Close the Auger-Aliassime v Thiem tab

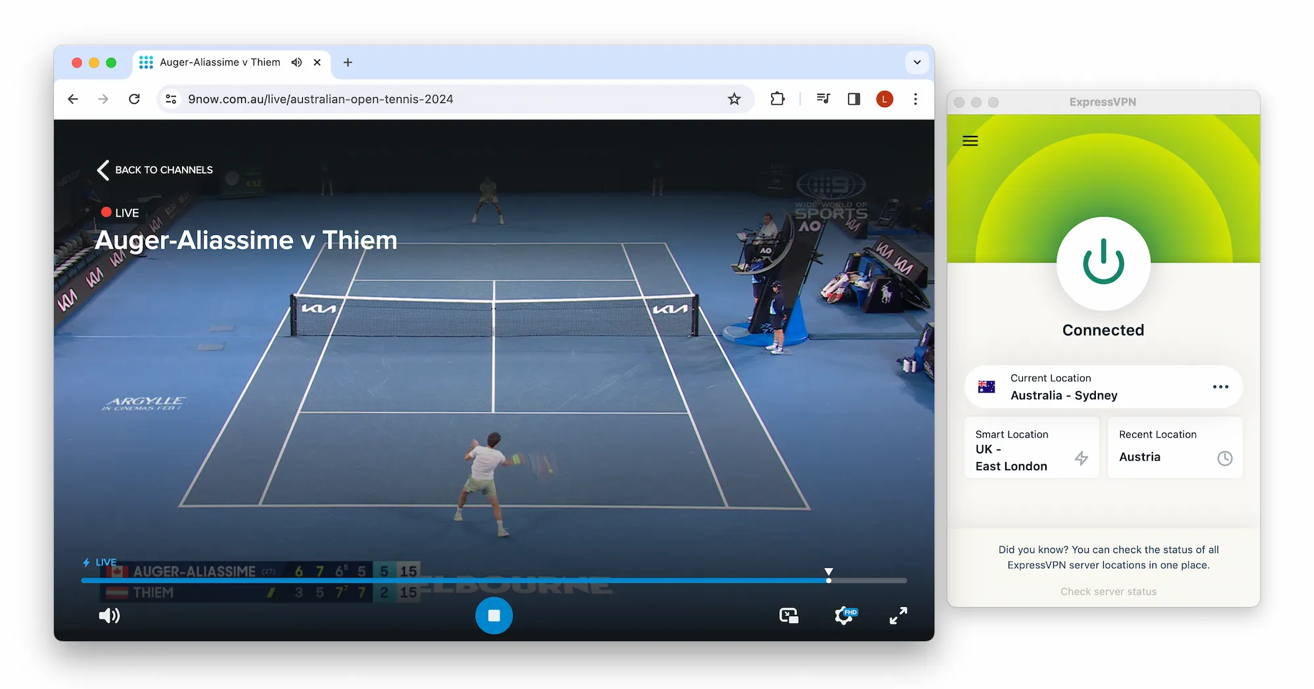click(x=317, y=62)
